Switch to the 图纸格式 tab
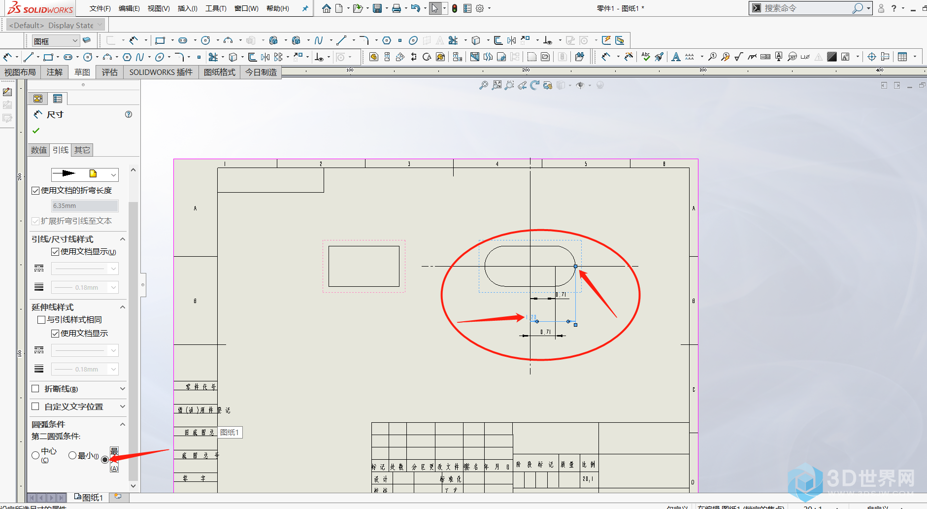 click(x=220, y=72)
